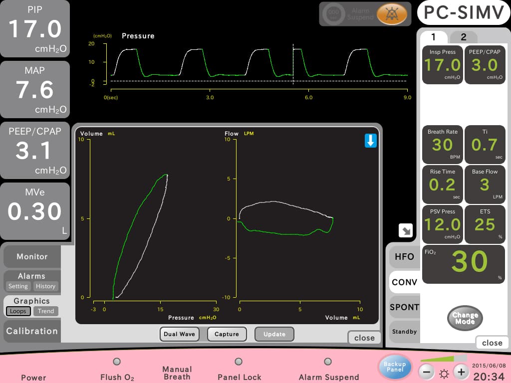Switch to settings tab 2

[x=464, y=37]
